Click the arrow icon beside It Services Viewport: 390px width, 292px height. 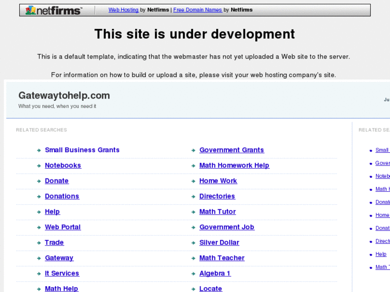(39, 274)
